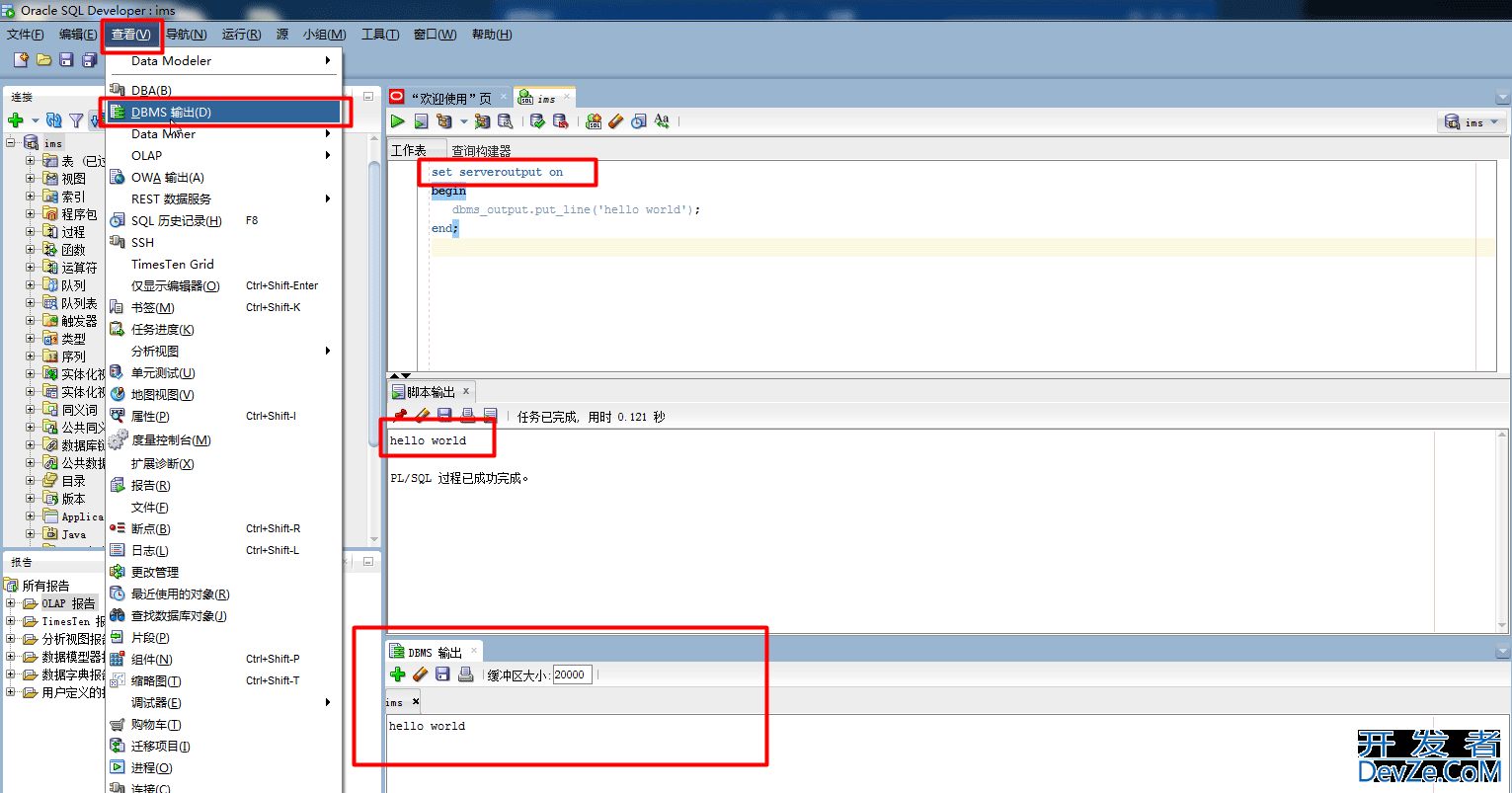Screen dimensions: 1512x793
Task: Save DBMS output with disk icon
Action: (x=442, y=674)
